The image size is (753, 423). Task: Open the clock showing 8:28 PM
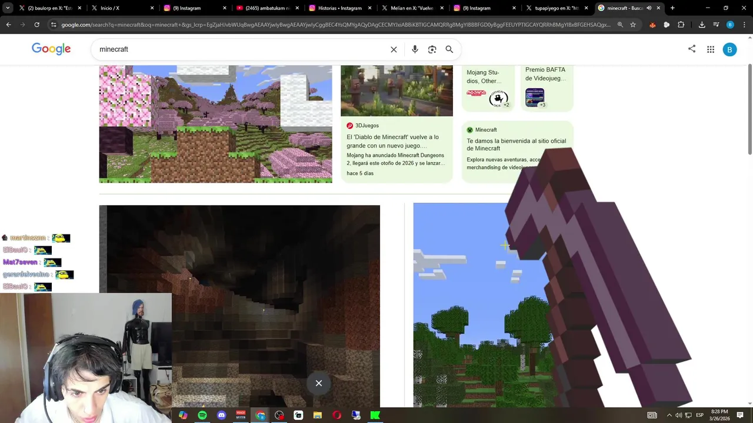[x=719, y=415]
